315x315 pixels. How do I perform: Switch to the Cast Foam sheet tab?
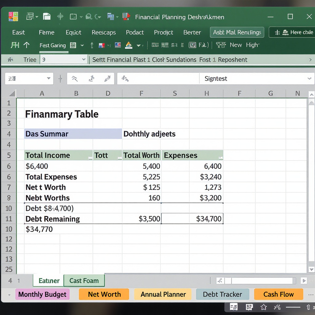[x=84, y=281]
